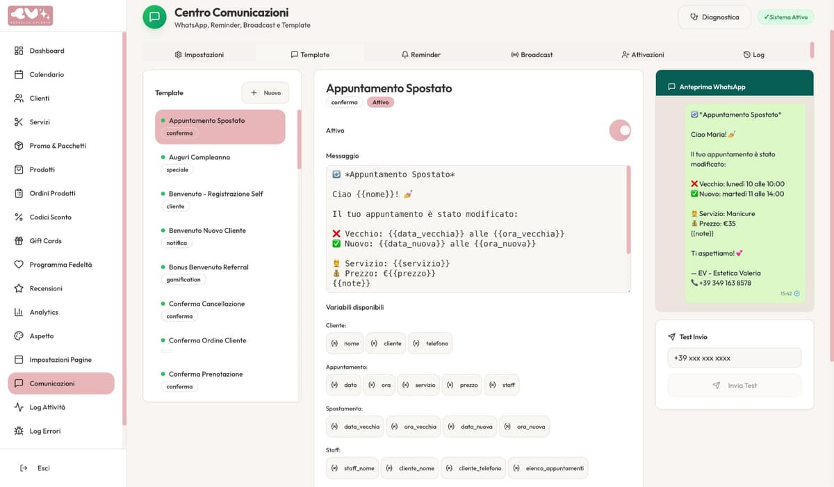Open Comunicazioni in the sidebar
The height and width of the screenshot is (487, 834).
tap(61, 383)
